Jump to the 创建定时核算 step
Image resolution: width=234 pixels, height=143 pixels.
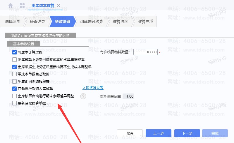(x=92, y=22)
